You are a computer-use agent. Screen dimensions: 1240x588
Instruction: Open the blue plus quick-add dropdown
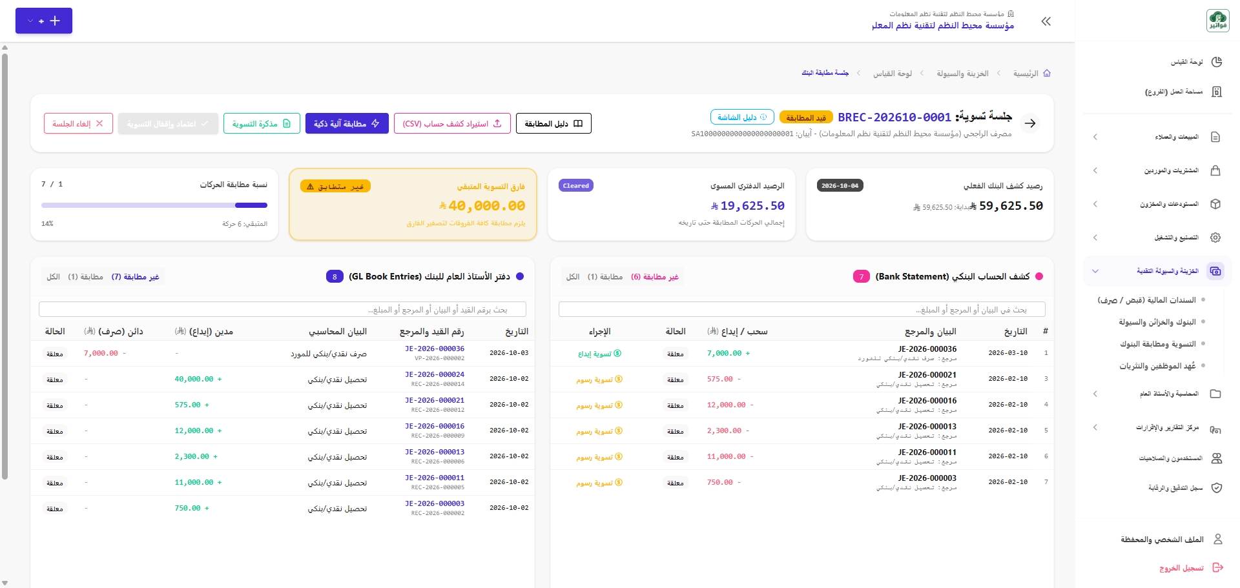[44, 21]
